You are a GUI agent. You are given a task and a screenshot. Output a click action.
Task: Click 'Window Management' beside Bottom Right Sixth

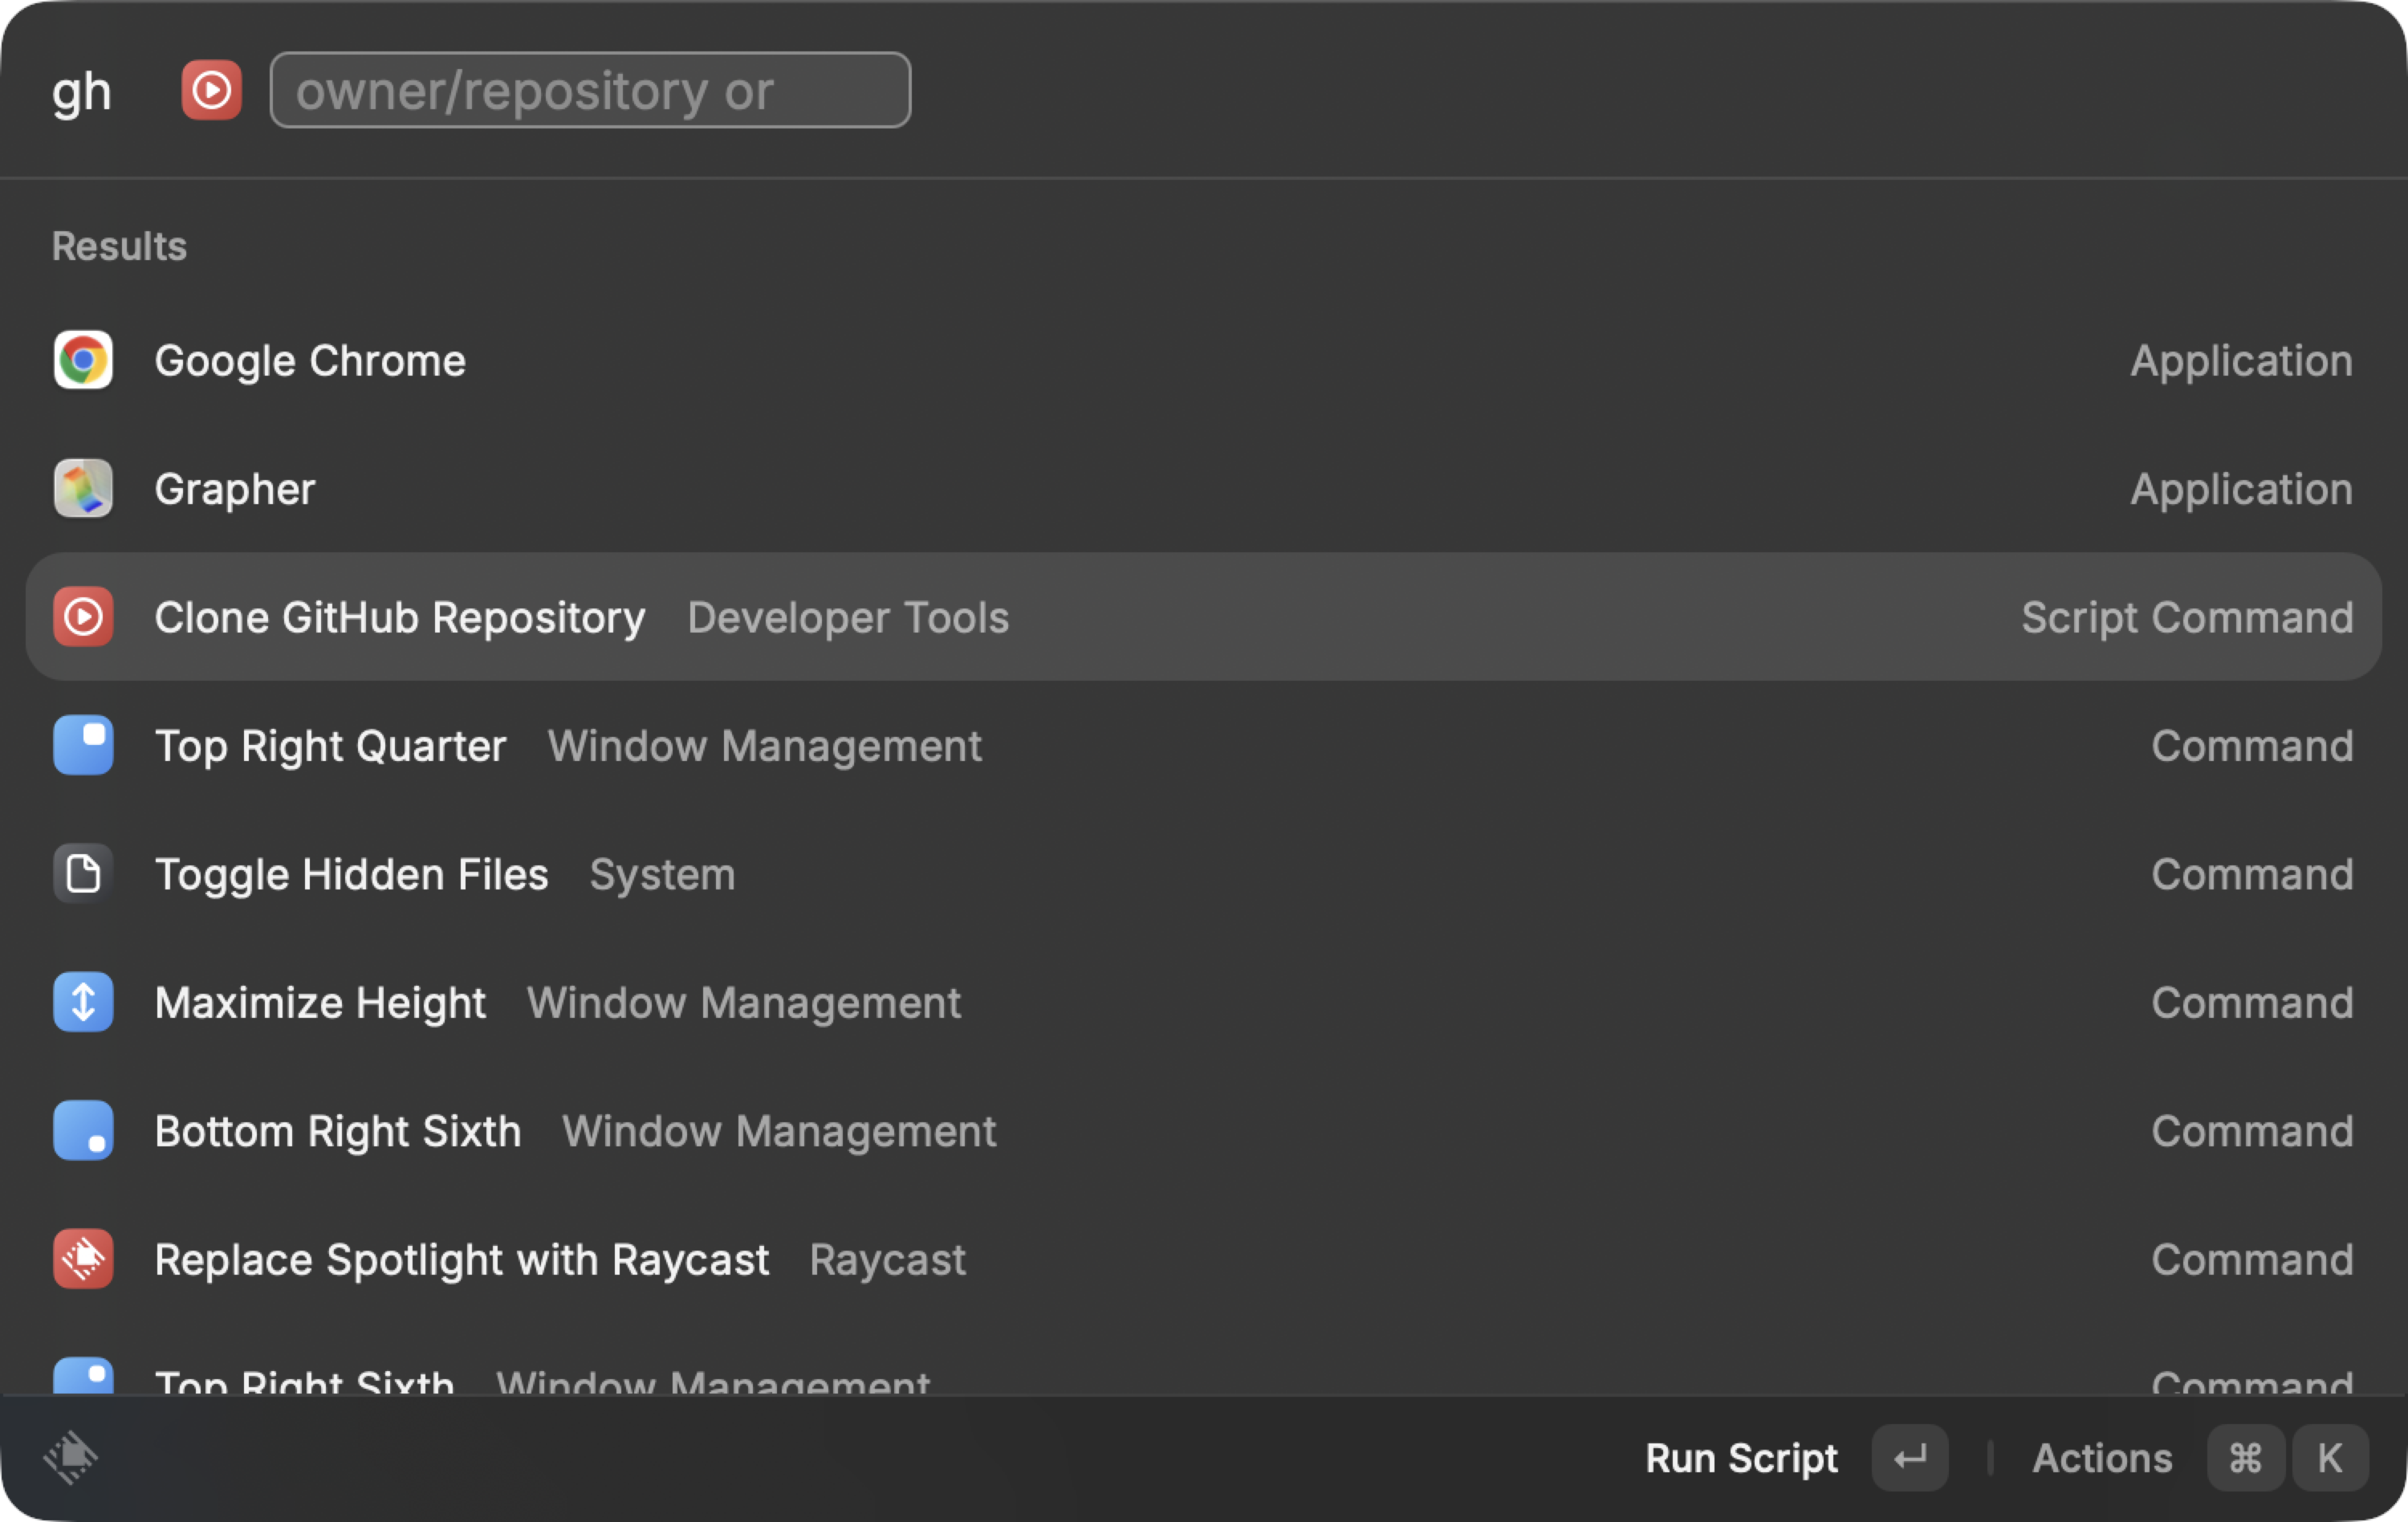pyautogui.click(x=779, y=1132)
